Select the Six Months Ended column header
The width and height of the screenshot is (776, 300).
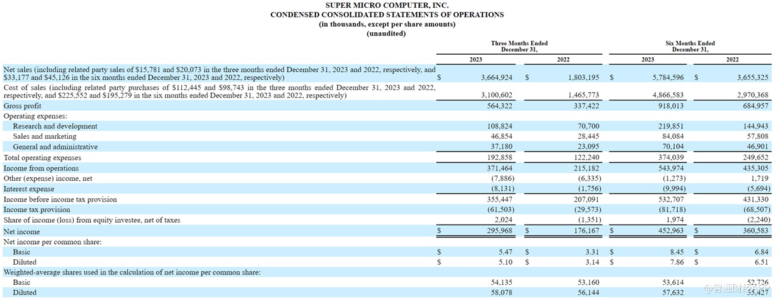tap(690, 46)
